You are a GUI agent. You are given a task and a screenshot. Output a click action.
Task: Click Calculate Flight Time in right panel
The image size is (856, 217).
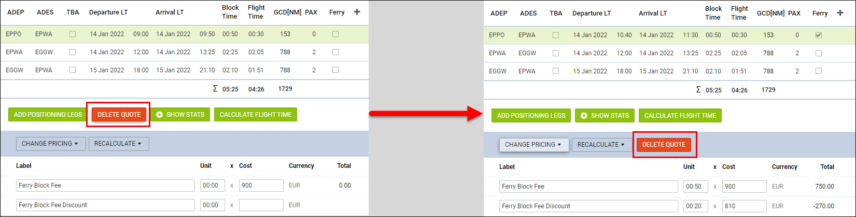click(x=680, y=116)
